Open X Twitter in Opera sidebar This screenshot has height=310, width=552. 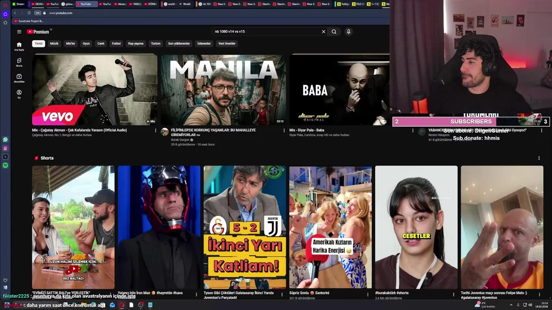5,157
